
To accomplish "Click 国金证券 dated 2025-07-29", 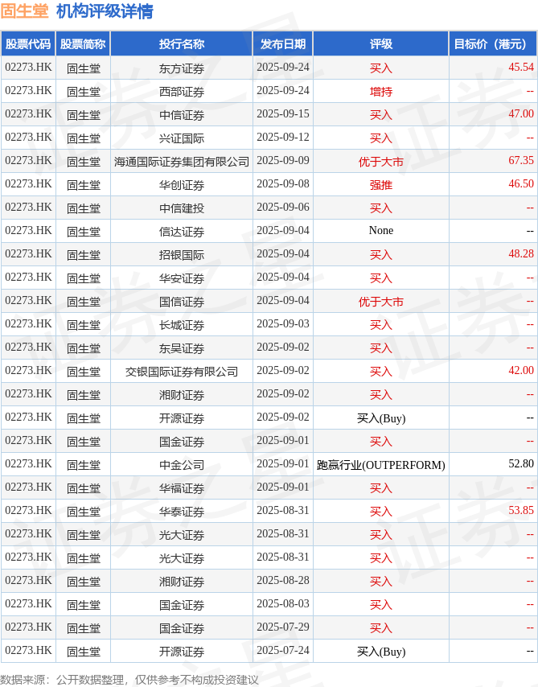I will [x=182, y=627].
